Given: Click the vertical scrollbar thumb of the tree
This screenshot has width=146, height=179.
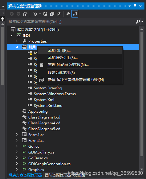Looking at the screenshot, I should (x=142, y=94).
